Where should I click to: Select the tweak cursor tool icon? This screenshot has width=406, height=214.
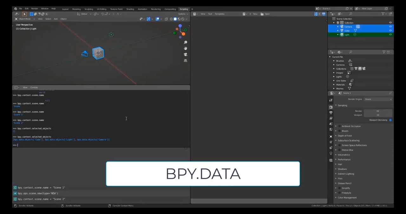tap(24, 14)
